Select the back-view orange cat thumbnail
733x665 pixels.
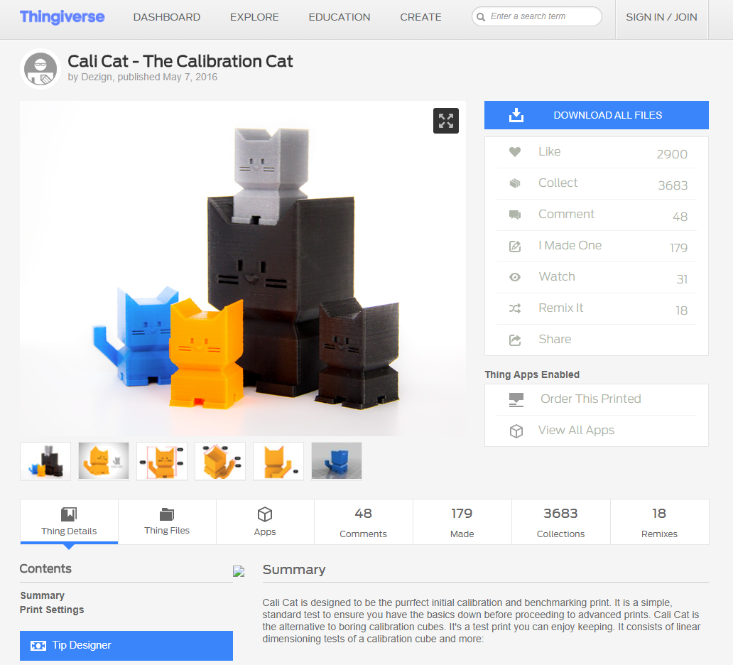click(278, 461)
